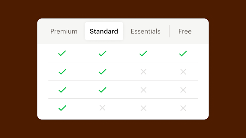Viewport: 246px width, 138px height.
Task: Switch to the Standard tab
Action: coord(104,31)
